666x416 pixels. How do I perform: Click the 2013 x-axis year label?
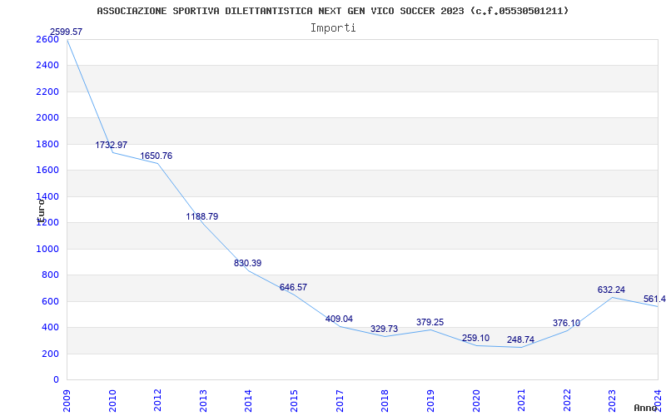point(203,400)
